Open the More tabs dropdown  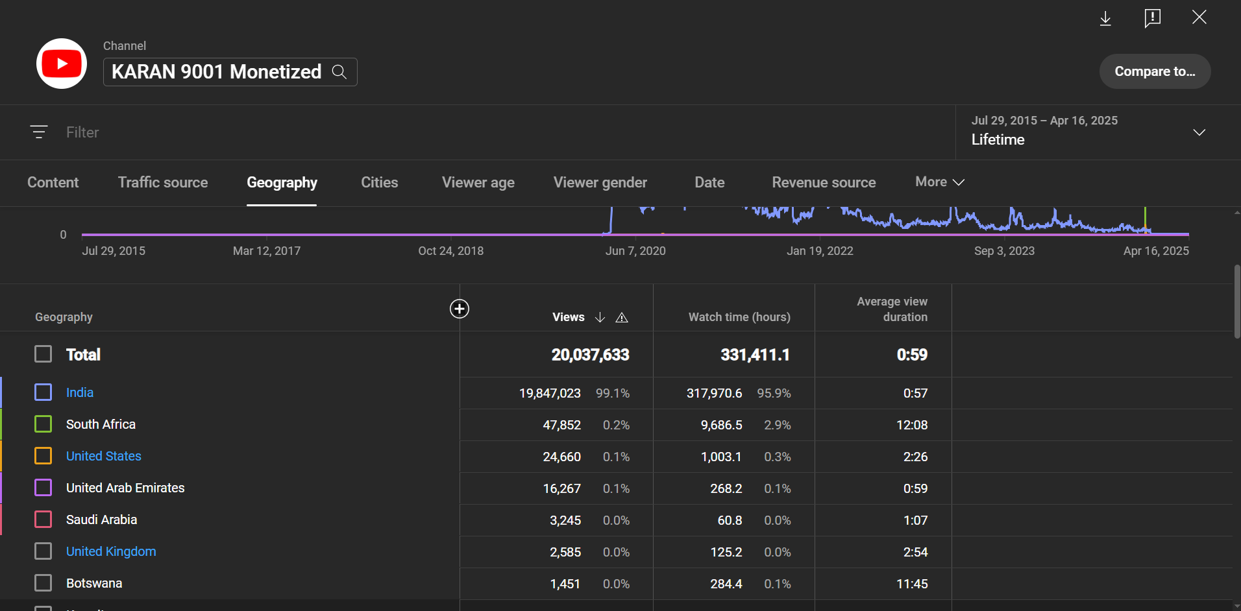coord(940,182)
